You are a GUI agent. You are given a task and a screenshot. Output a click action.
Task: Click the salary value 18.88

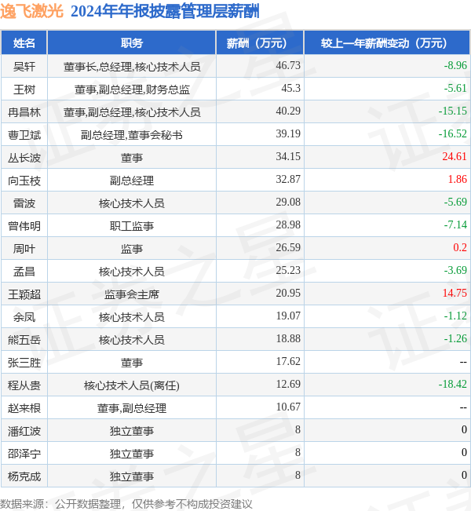(288, 339)
